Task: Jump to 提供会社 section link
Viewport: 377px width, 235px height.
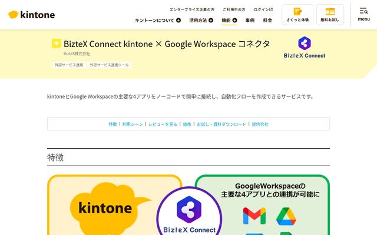Action: tap(260, 124)
